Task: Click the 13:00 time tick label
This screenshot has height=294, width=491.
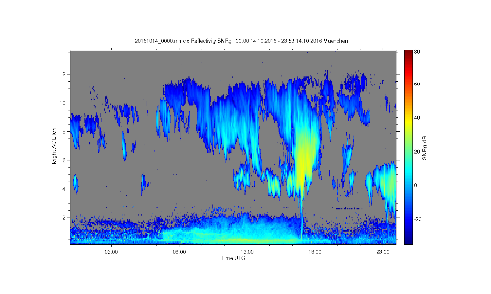Action: point(247,252)
